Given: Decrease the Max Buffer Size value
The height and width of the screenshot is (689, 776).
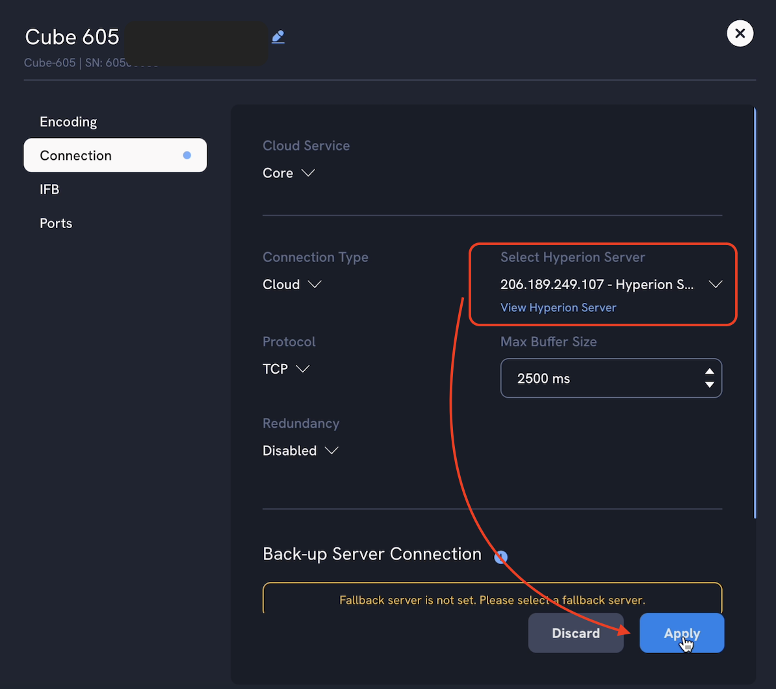Looking at the screenshot, I should tap(709, 385).
